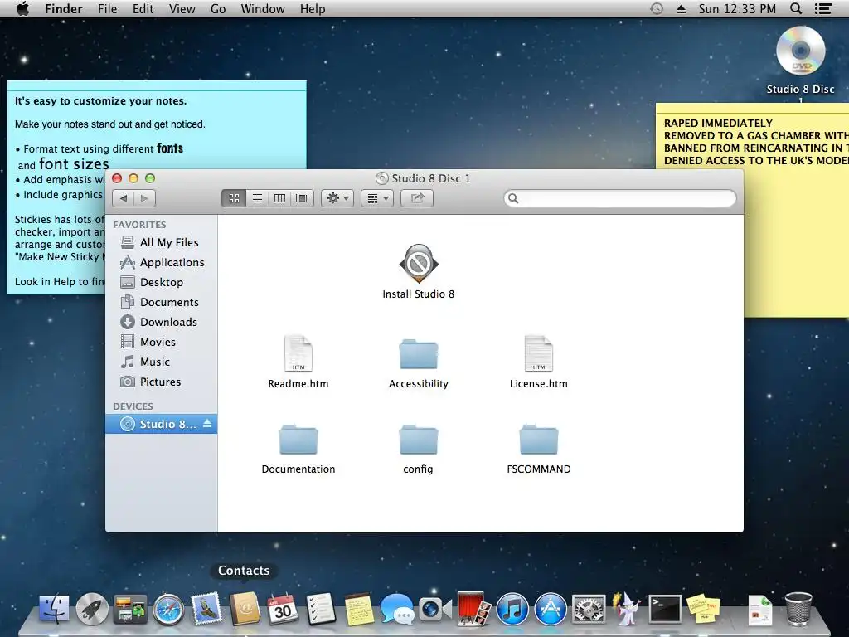Switch to column view in Finder toolbar
This screenshot has width=849, height=637.
click(279, 198)
